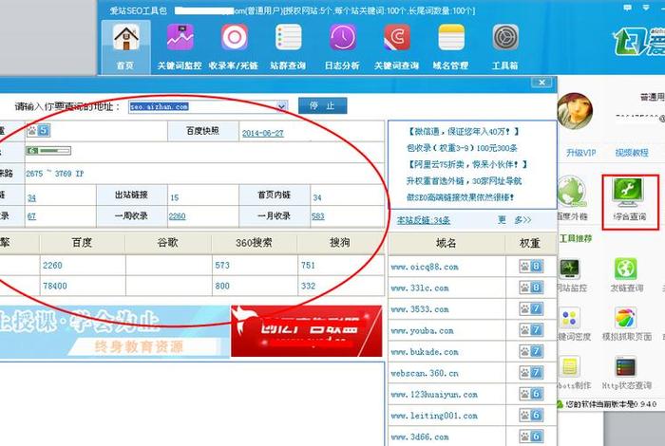Open 微信通 advertisement link
The image size is (665, 446).
[x=463, y=132]
